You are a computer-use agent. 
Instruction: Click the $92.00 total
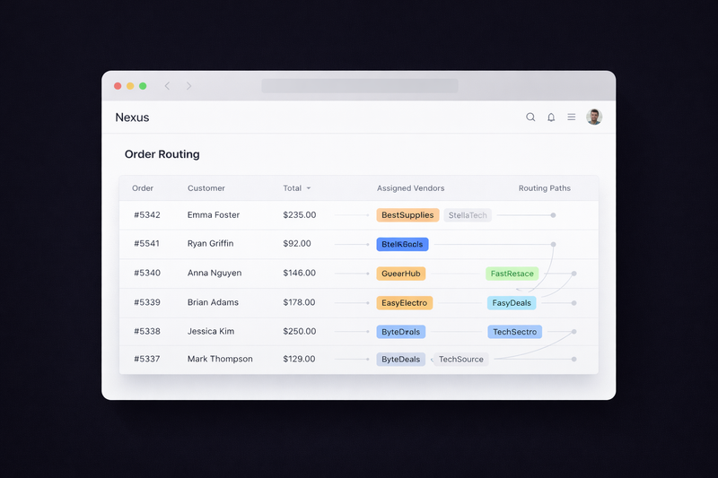click(297, 243)
